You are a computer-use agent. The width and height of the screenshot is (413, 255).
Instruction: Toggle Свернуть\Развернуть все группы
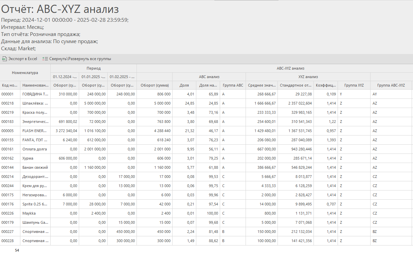click(77, 59)
